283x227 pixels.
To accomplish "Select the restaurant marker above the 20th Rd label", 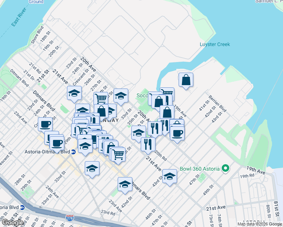I will pos(148,145).
